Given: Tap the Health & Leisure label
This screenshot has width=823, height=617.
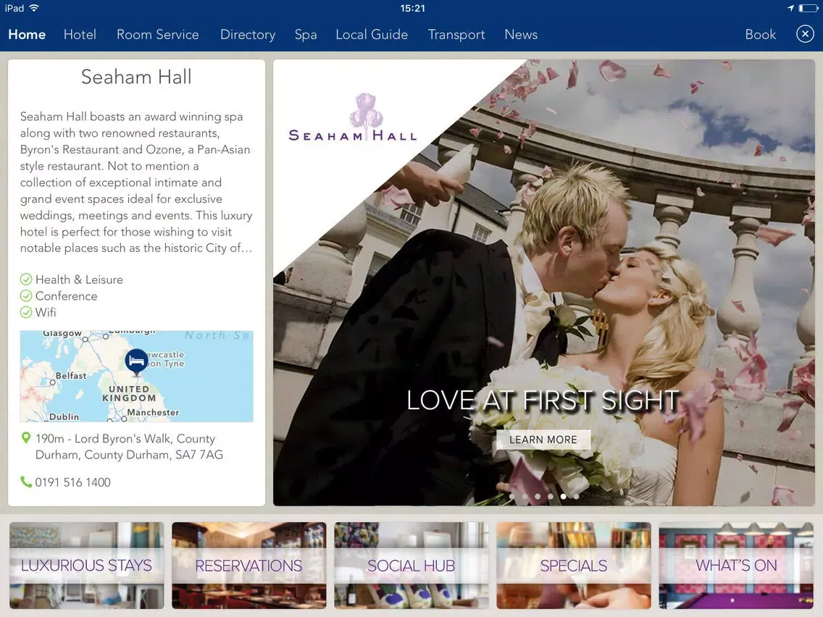Looking at the screenshot, I should tap(79, 280).
